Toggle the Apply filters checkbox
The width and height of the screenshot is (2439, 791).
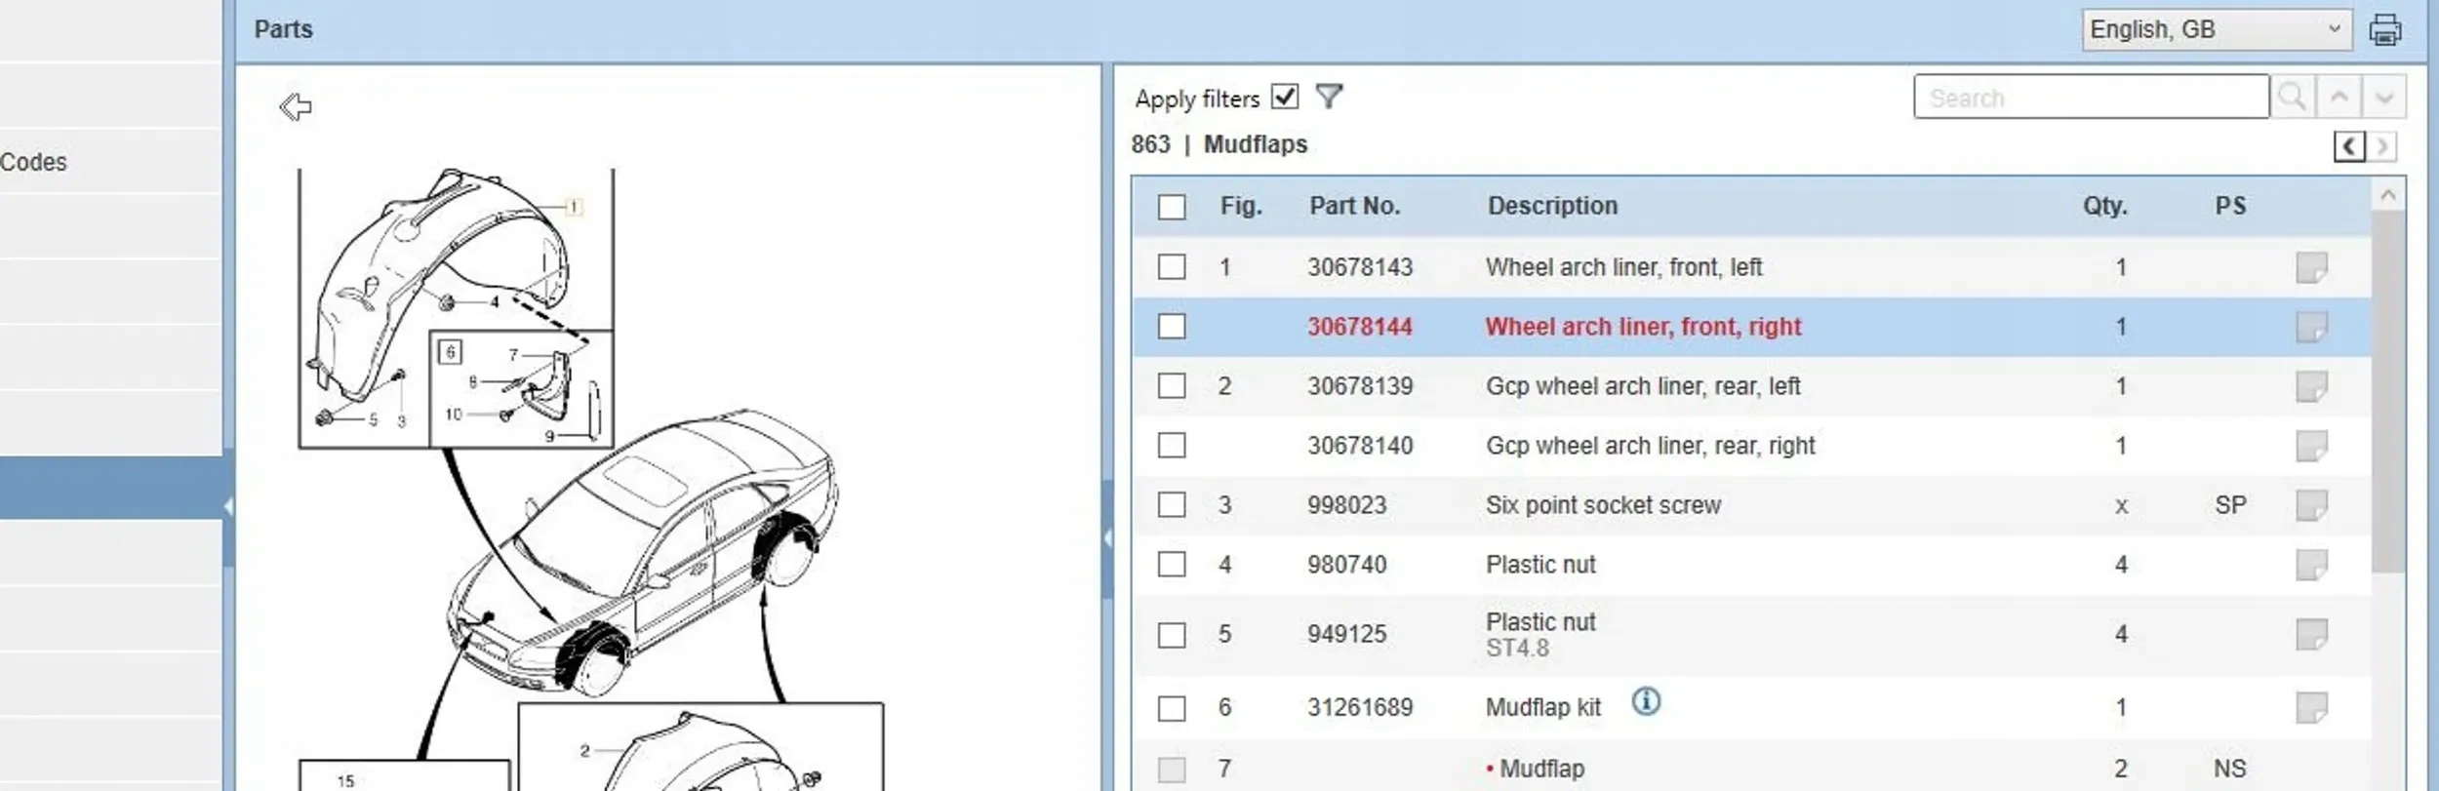(x=1285, y=97)
